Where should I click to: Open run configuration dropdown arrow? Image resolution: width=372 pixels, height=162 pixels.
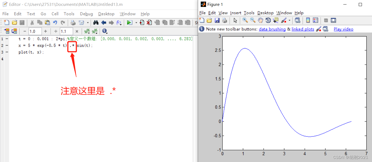coord(136,23)
